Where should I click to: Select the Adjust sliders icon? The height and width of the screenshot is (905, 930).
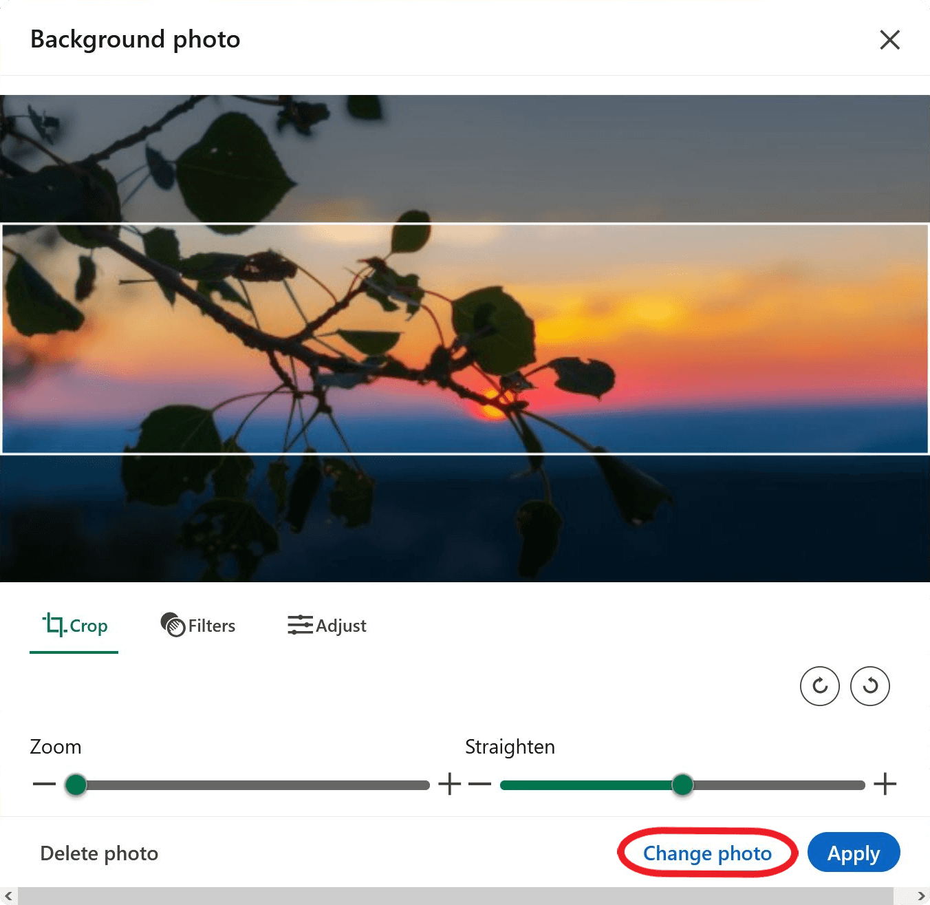click(x=301, y=626)
